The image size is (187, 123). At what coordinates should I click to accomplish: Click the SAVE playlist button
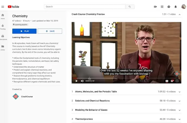pos(50,31)
